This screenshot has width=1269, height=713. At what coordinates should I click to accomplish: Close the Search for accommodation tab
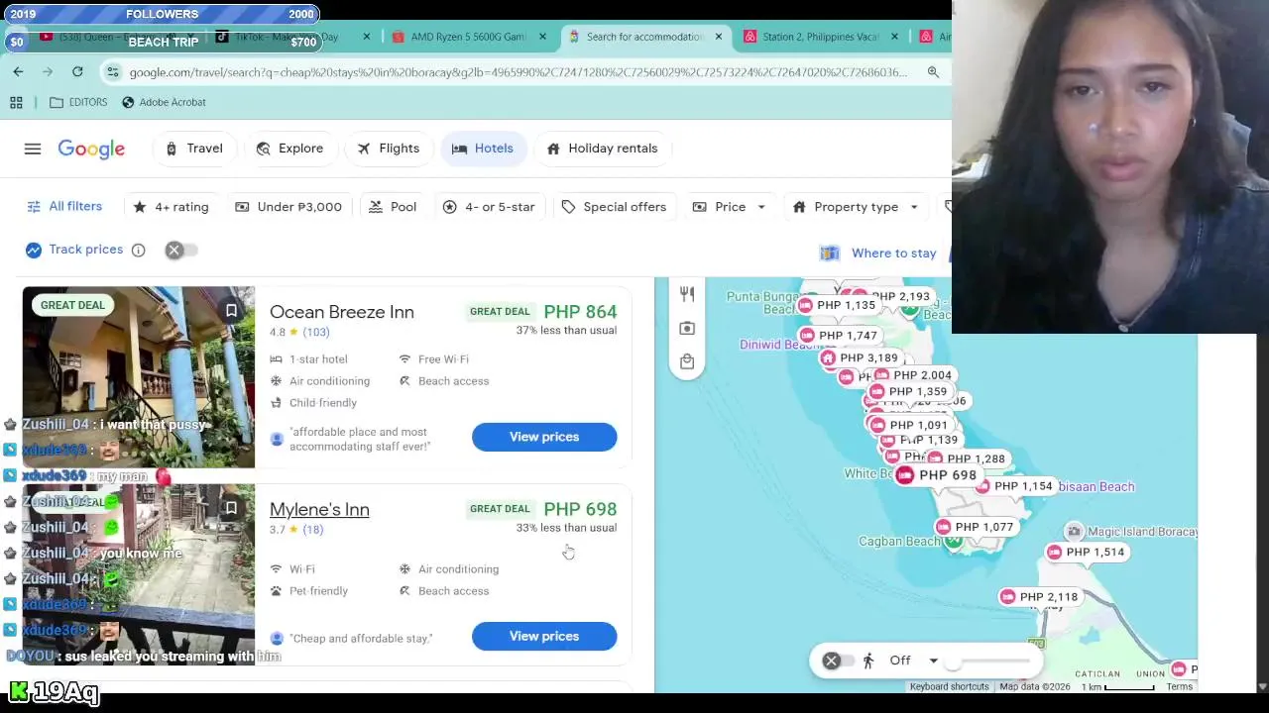[x=719, y=37]
